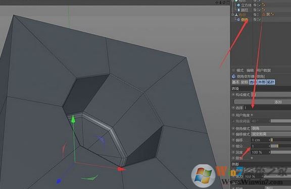The height and width of the screenshot is (189, 291).
Task: Click the 添加 button
Action: tap(263, 102)
